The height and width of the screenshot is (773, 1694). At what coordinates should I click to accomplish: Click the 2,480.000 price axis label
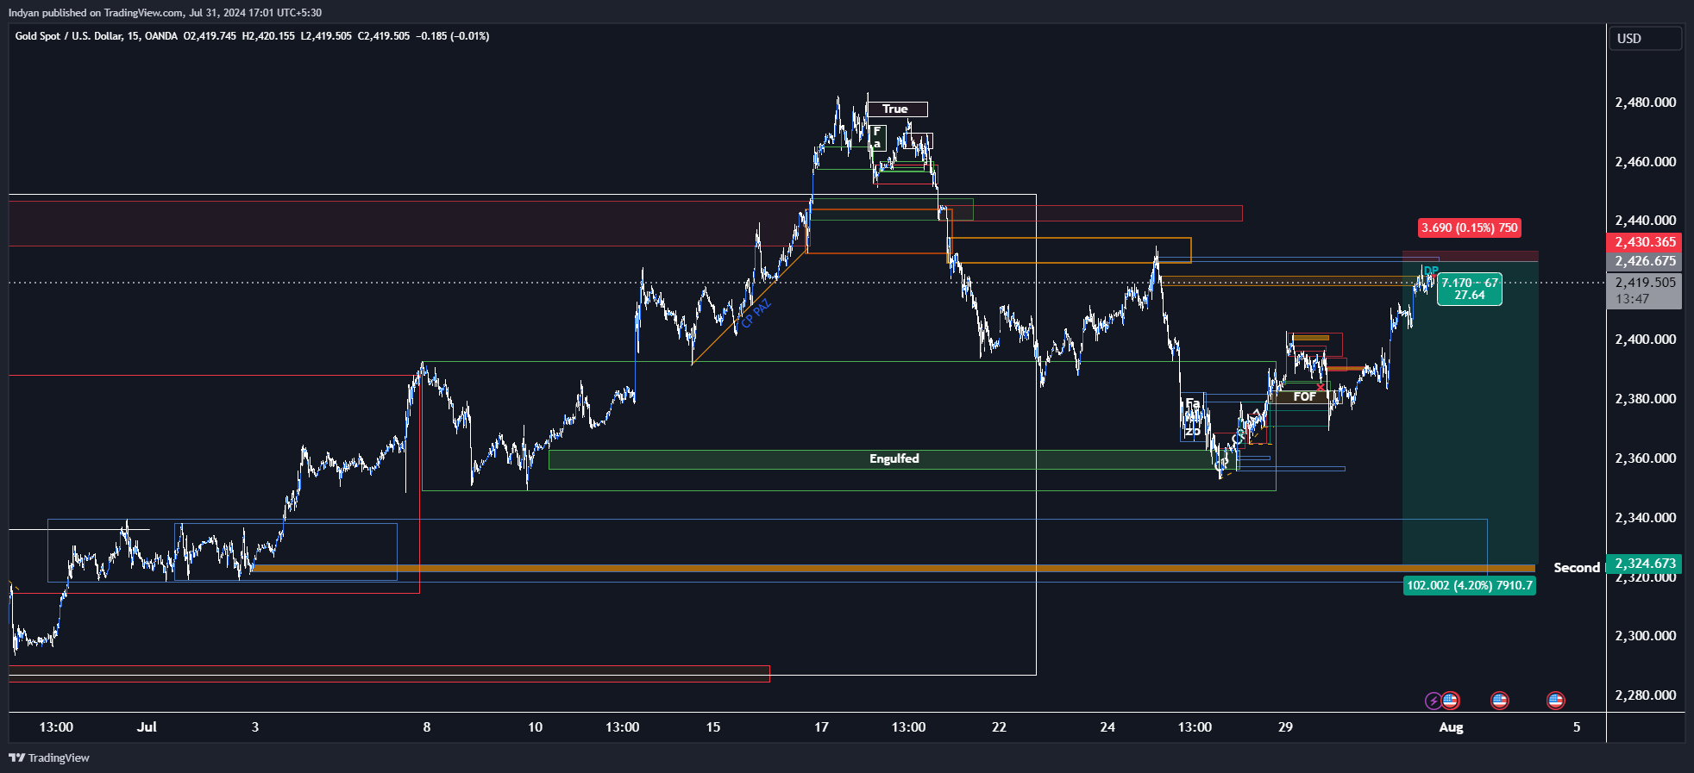(x=1646, y=103)
